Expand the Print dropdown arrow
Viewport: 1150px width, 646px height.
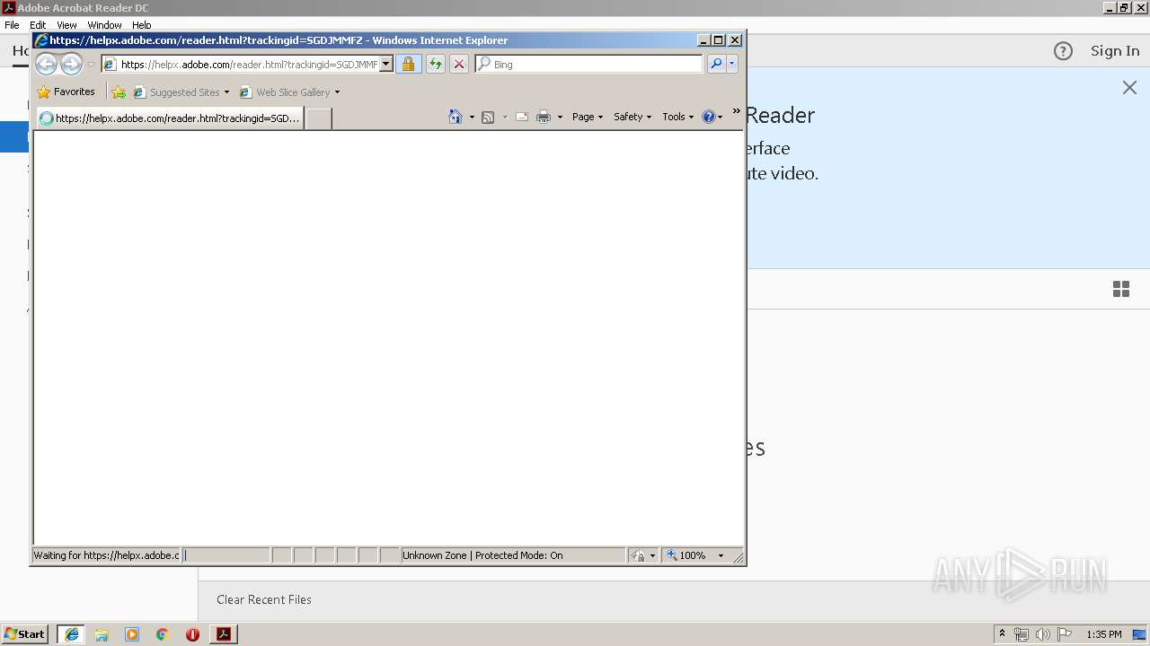click(560, 117)
